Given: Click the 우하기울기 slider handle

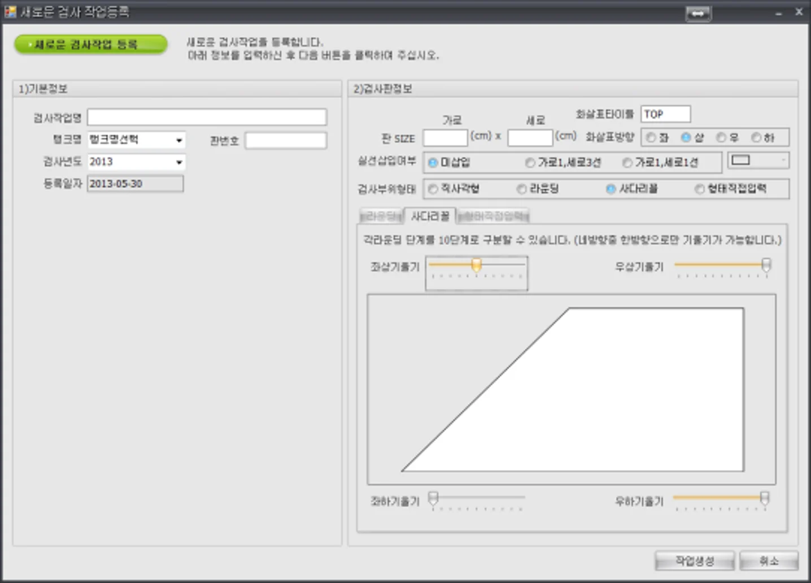Looking at the screenshot, I should (x=765, y=498).
